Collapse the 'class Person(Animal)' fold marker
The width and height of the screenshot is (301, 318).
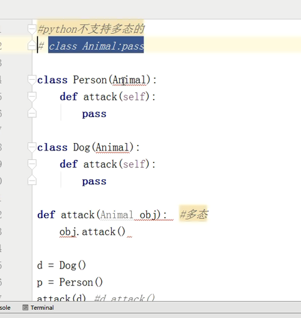tap(32, 80)
